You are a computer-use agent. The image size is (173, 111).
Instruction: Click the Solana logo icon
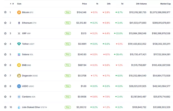(19, 54)
